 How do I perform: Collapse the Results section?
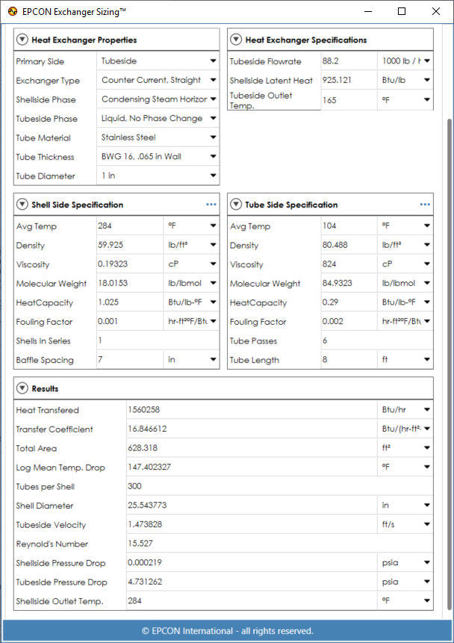tap(22, 389)
